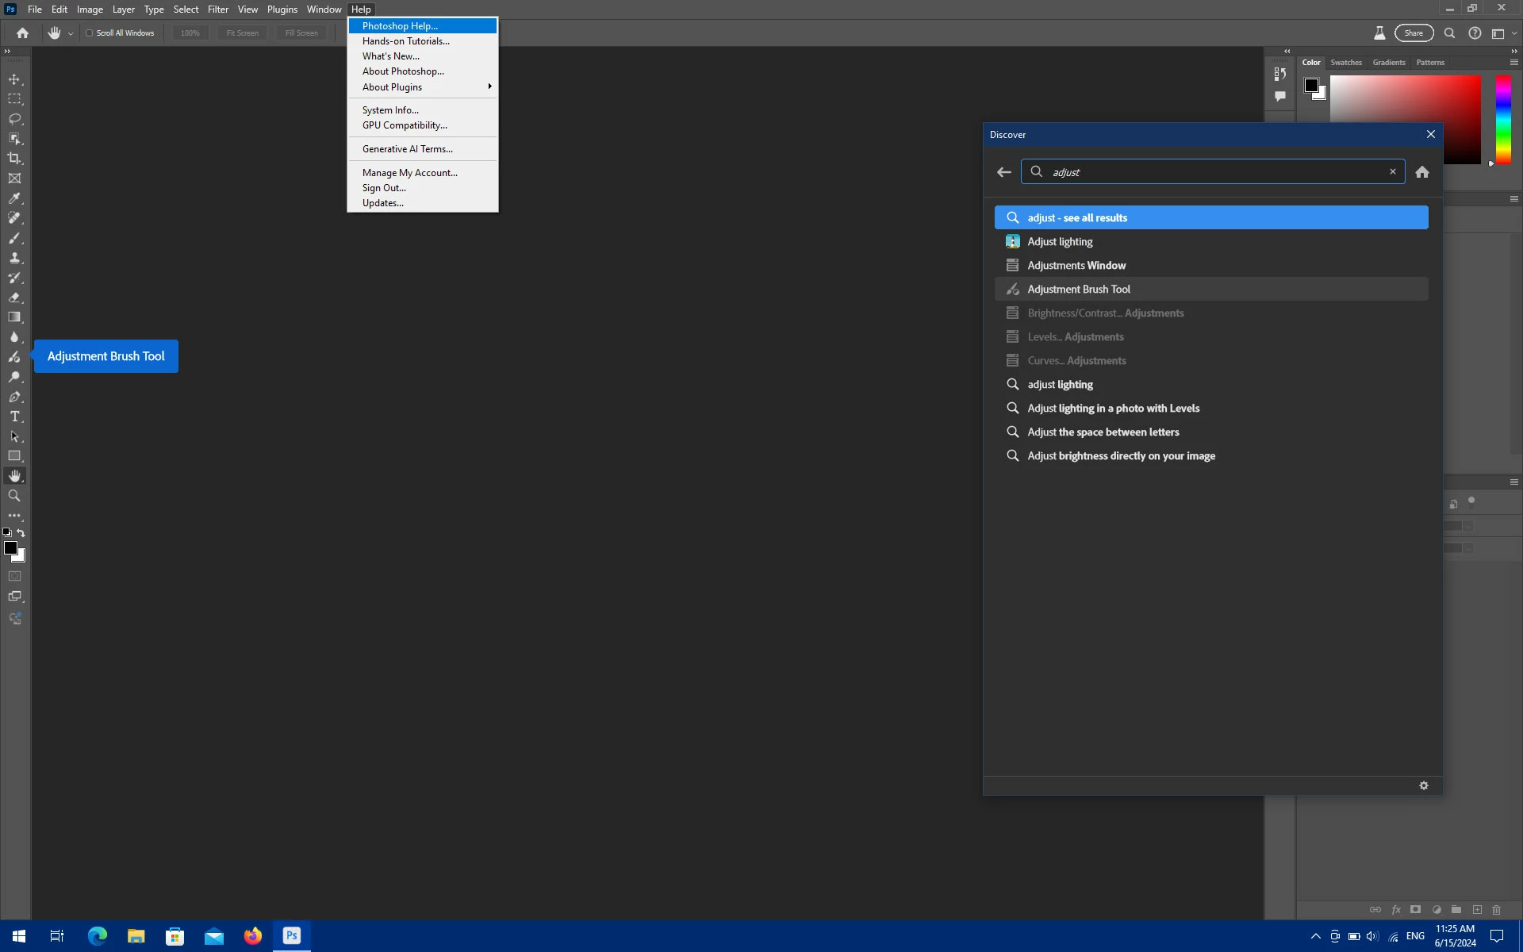
Task: Switch to the Swatches tab
Action: (1345, 63)
